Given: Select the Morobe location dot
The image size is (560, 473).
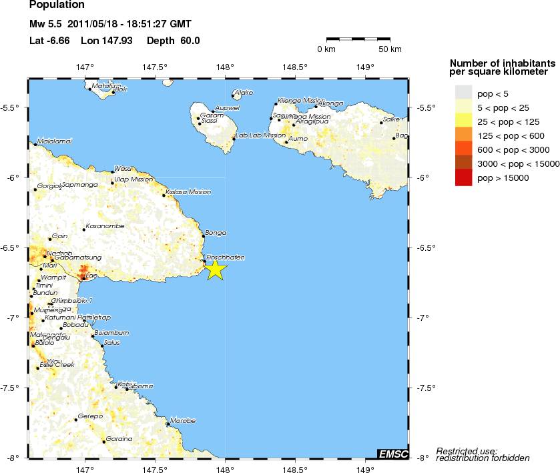Looking at the screenshot, I should pos(168,424).
